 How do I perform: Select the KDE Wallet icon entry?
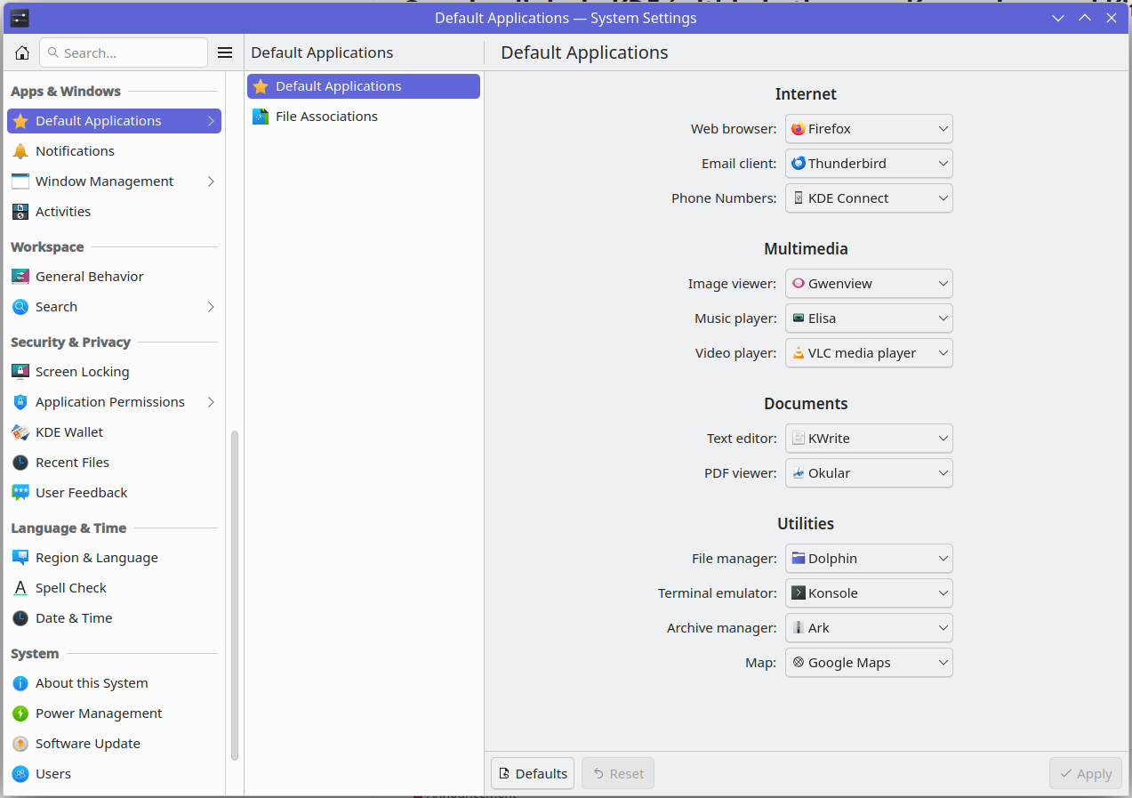(20, 432)
